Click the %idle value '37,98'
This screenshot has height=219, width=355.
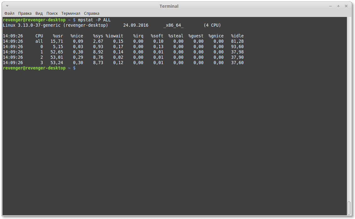237,52
